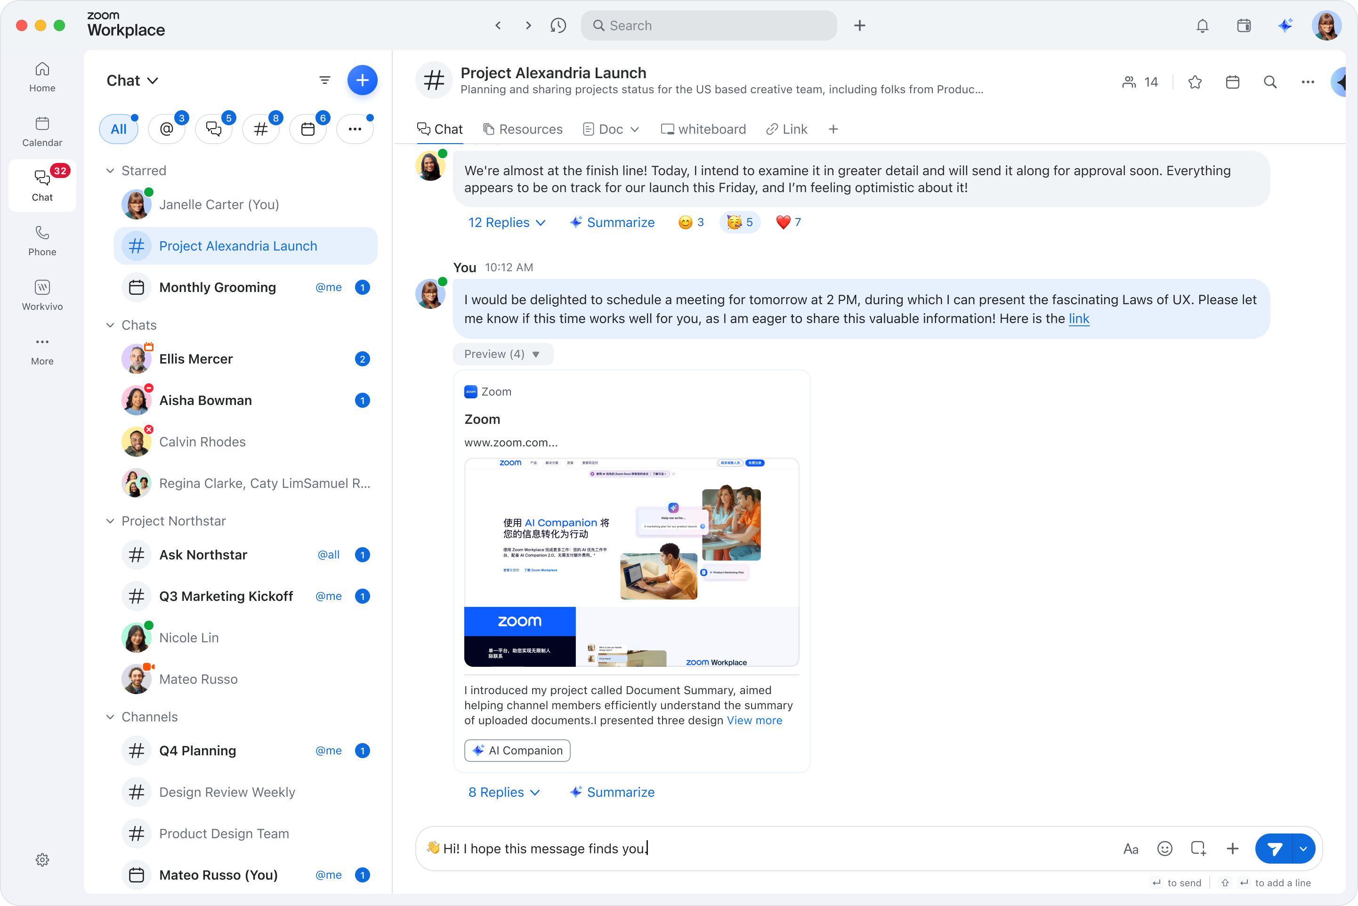Toggle the party face emoji reaction
The width and height of the screenshot is (1358, 906).
739,222
